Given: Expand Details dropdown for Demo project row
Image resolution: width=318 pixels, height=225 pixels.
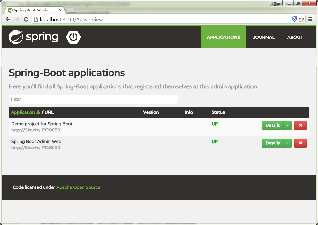Looking at the screenshot, I should tap(288, 126).
